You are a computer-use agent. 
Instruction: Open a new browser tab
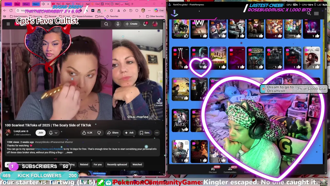(x=132, y=4)
